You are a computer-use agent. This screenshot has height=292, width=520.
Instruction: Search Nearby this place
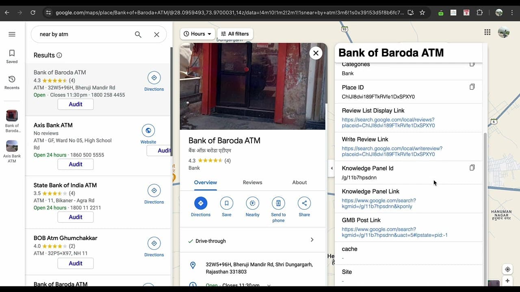pos(252,203)
